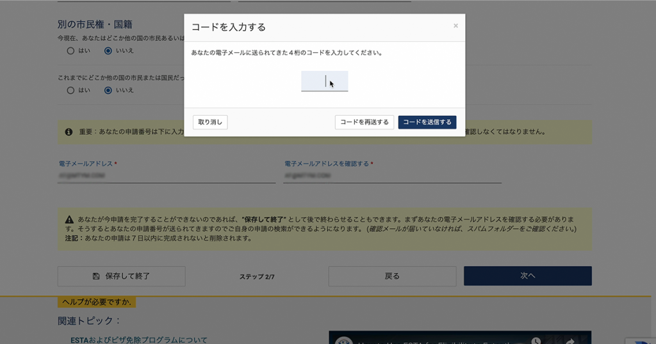Image resolution: width=656 pixels, height=344 pixels.
Task: Click the floppy disk save icon
Action: pyautogui.click(x=96, y=276)
